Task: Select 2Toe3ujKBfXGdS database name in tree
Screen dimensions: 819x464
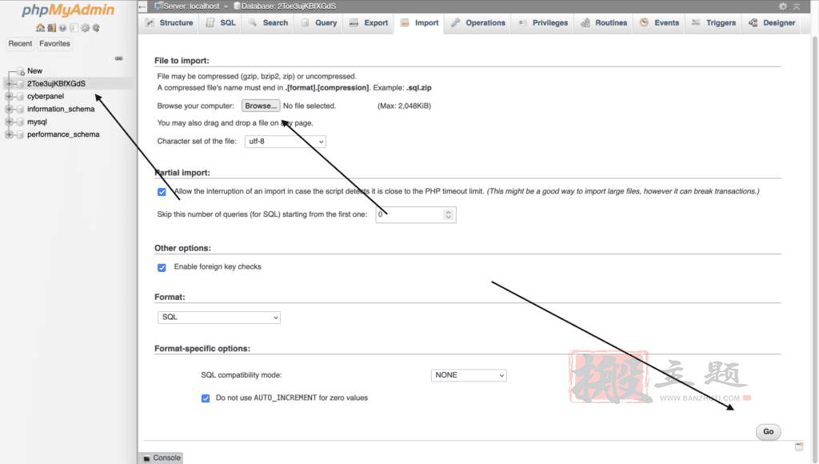Action: click(56, 84)
